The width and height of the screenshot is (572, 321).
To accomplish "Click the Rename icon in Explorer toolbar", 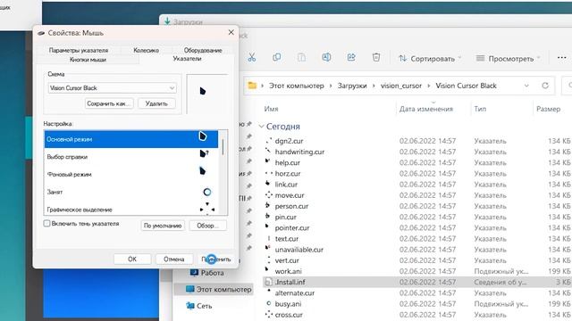I will click(x=326, y=57).
